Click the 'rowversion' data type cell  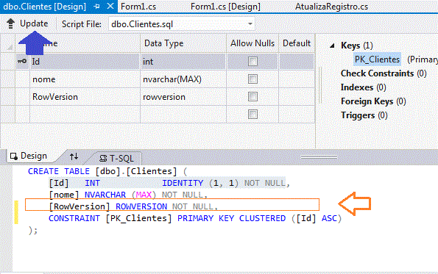click(x=183, y=97)
